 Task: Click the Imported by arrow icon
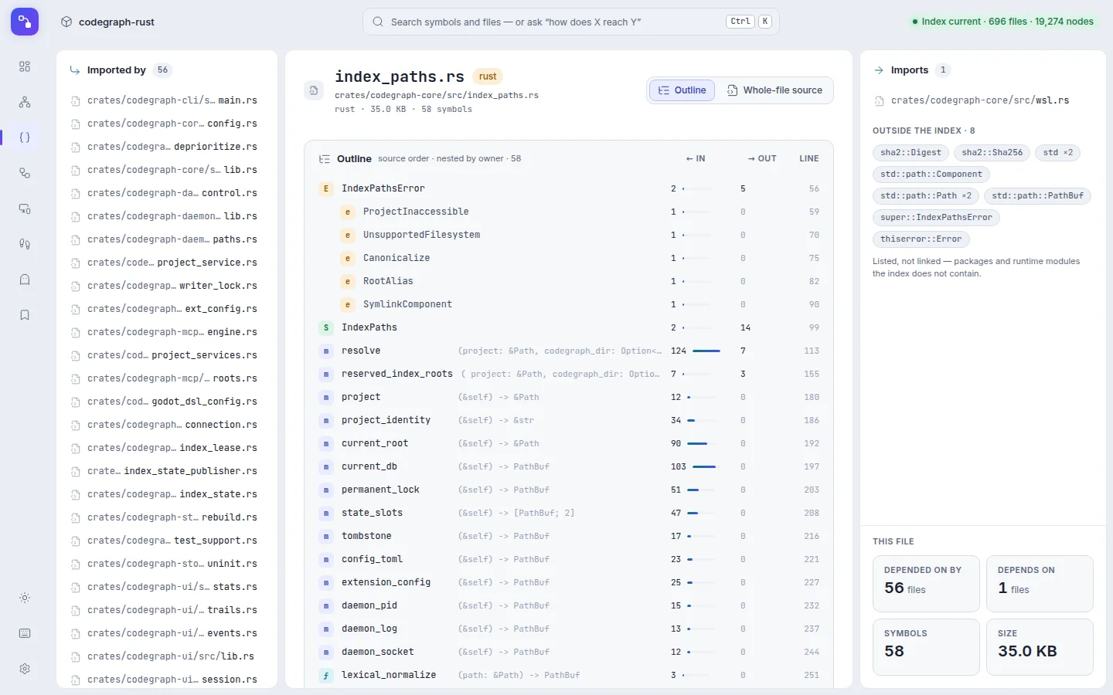pos(75,70)
